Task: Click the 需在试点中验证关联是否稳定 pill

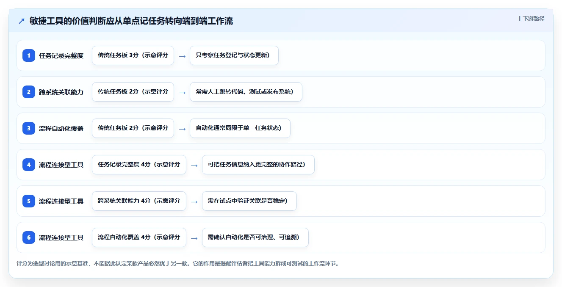Action: pyautogui.click(x=249, y=201)
